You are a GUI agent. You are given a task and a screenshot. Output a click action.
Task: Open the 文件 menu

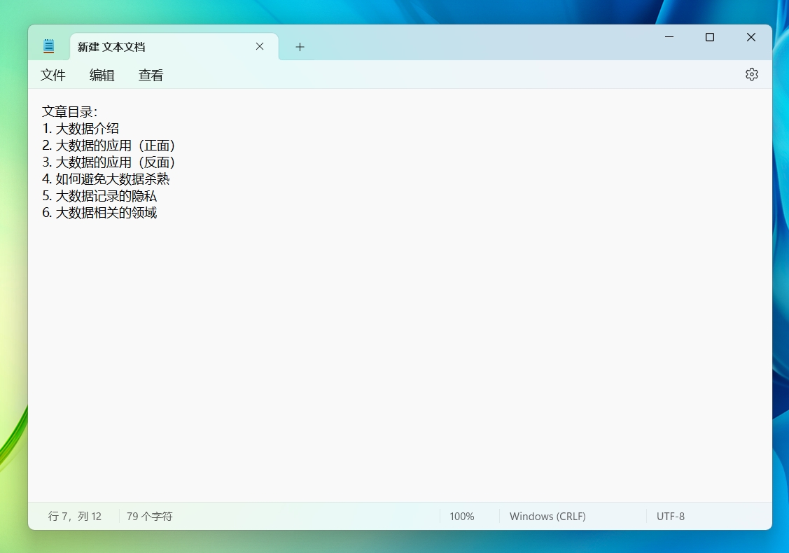coord(53,75)
